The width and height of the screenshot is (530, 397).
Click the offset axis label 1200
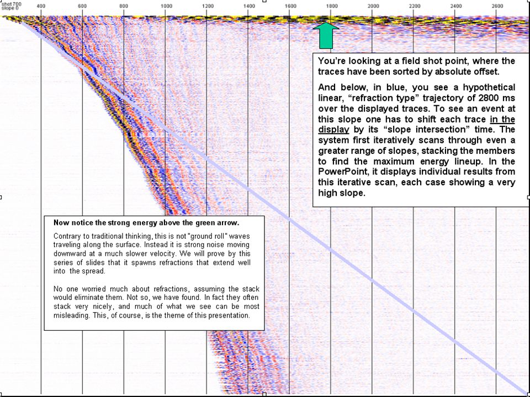click(208, 6)
